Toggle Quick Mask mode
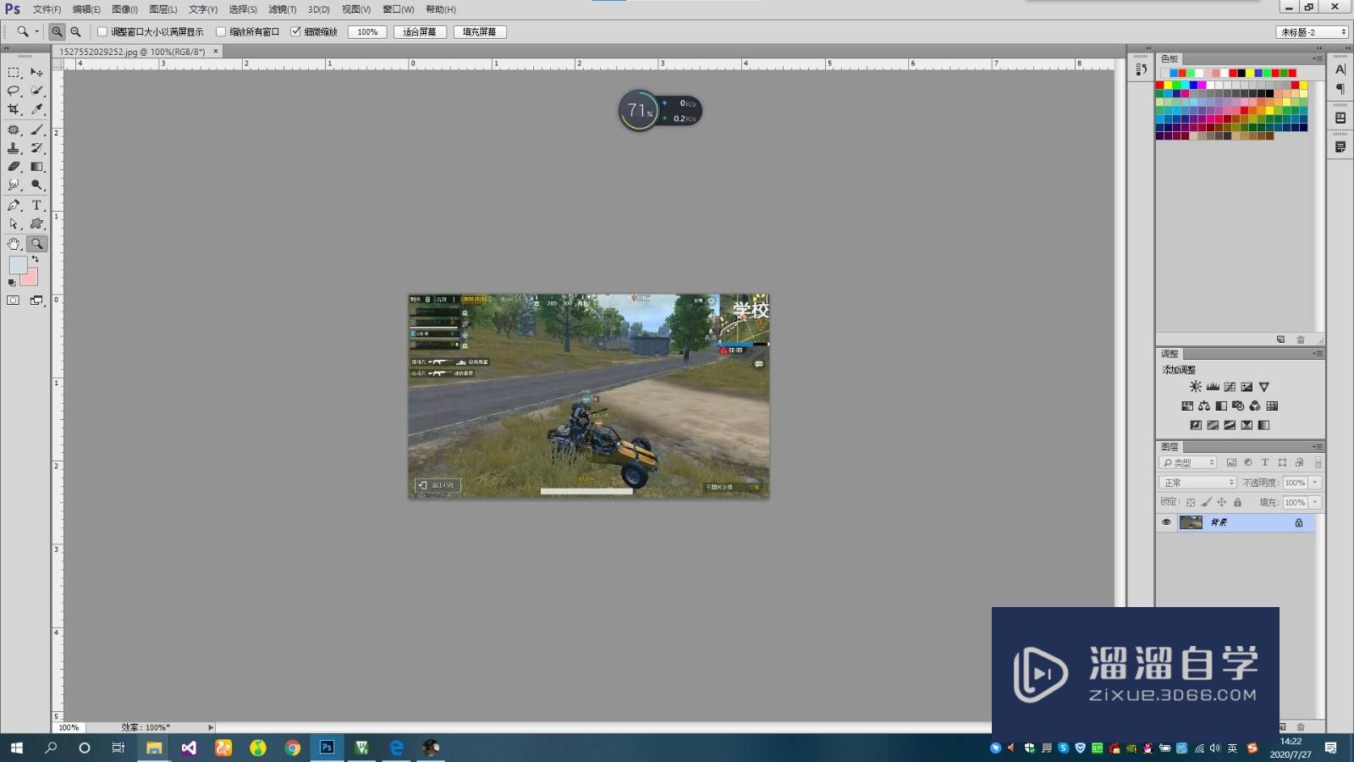Image resolution: width=1354 pixels, height=762 pixels. [x=14, y=301]
